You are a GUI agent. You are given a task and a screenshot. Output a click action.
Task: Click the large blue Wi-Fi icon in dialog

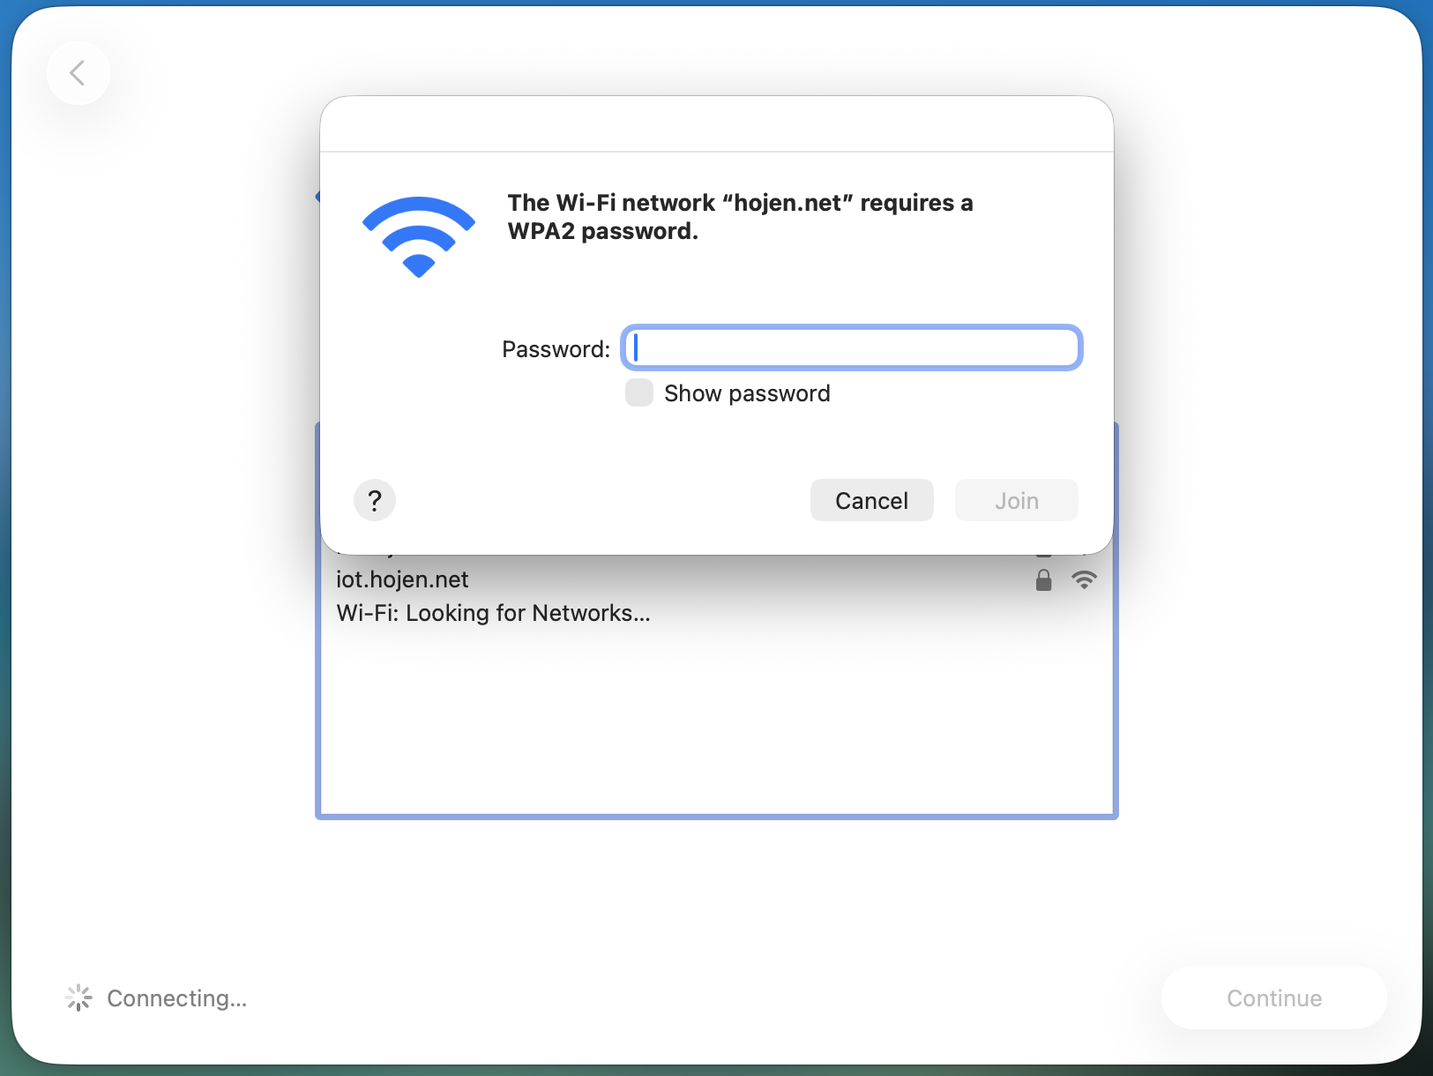pyautogui.click(x=419, y=236)
